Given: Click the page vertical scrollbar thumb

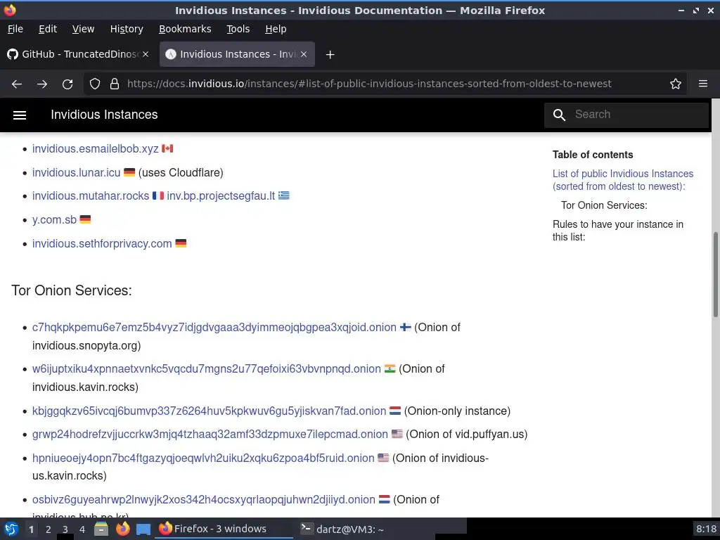Looking at the screenshot, I should click(715, 275).
